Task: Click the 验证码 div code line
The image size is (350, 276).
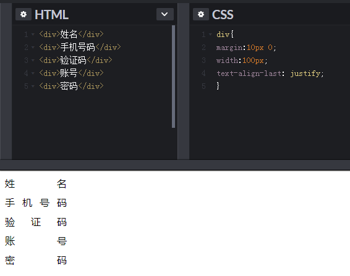Action: (75, 60)
